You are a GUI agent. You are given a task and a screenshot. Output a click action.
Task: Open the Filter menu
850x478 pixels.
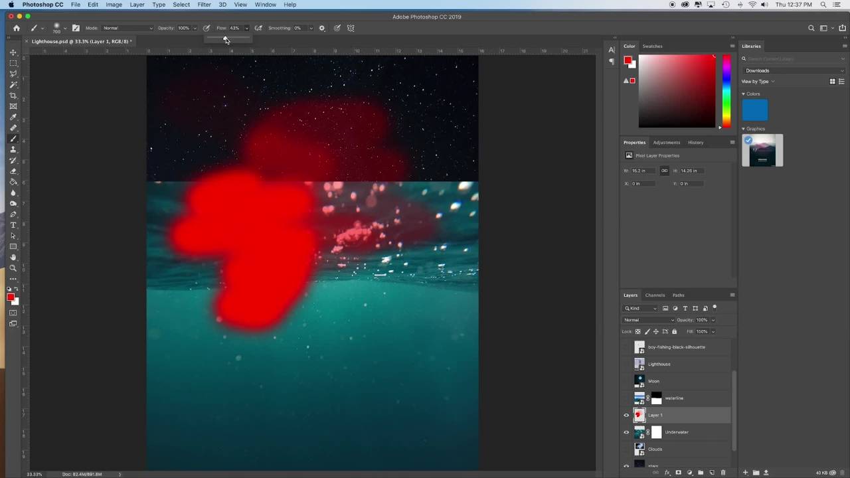click(x=204, y=5)
